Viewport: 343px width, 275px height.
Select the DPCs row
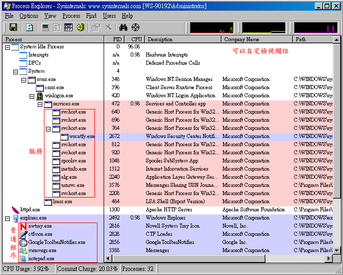click(x=168, y=63)
